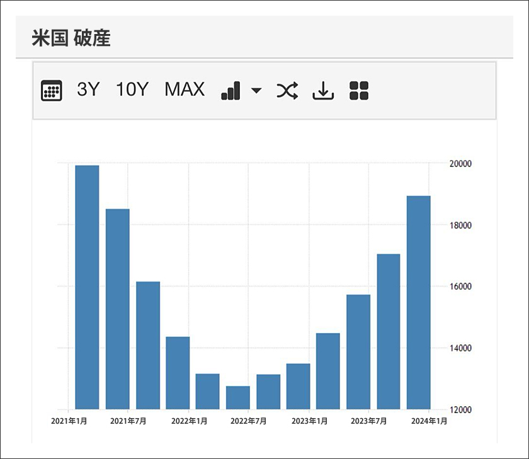Show MAX historical data range

point(185,90)
